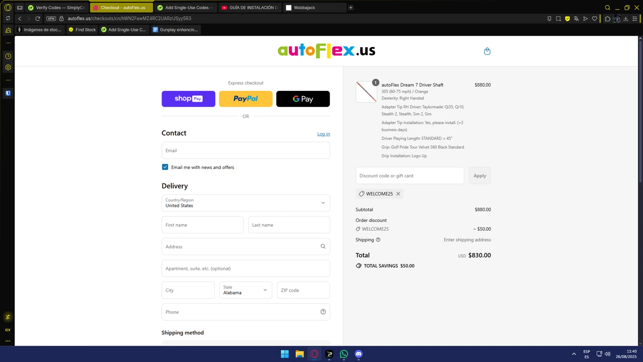Uncheck Email me with news and offers
The image size is (643, 362).
pos(165,167)
